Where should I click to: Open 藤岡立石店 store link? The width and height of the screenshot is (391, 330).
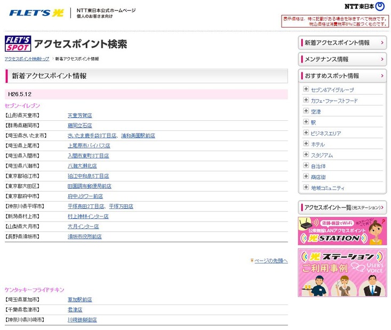80,126
